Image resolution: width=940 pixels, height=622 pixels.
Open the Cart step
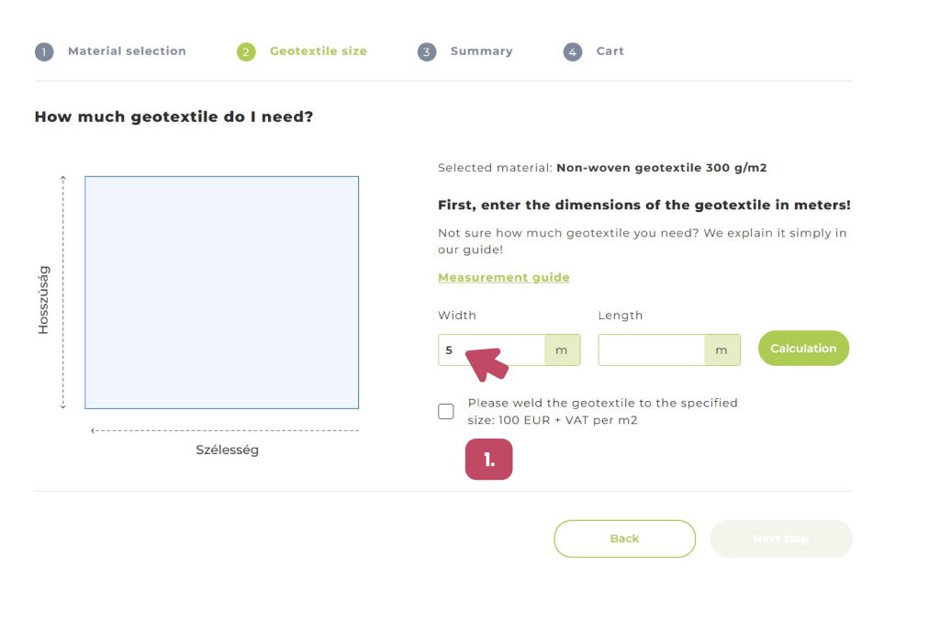click(x=610, y=51)
